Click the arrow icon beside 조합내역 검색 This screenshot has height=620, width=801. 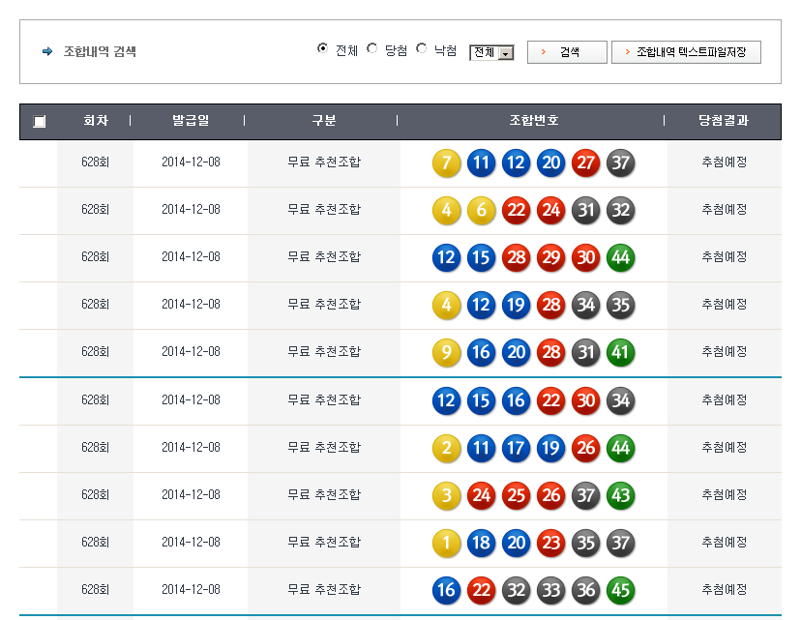(x=47, y=51)
